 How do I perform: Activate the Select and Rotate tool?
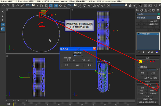coord(60,5)
